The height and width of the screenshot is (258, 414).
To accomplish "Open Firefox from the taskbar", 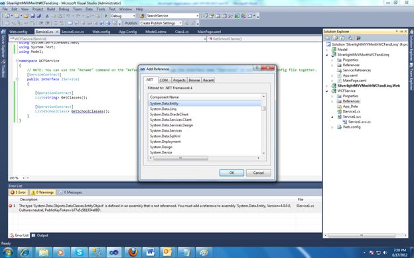I will click(x=133, y=252).
